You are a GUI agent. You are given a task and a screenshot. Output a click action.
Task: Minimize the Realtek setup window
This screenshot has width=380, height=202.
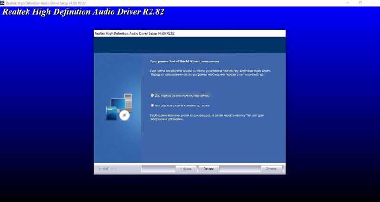[x=348, y=3]
